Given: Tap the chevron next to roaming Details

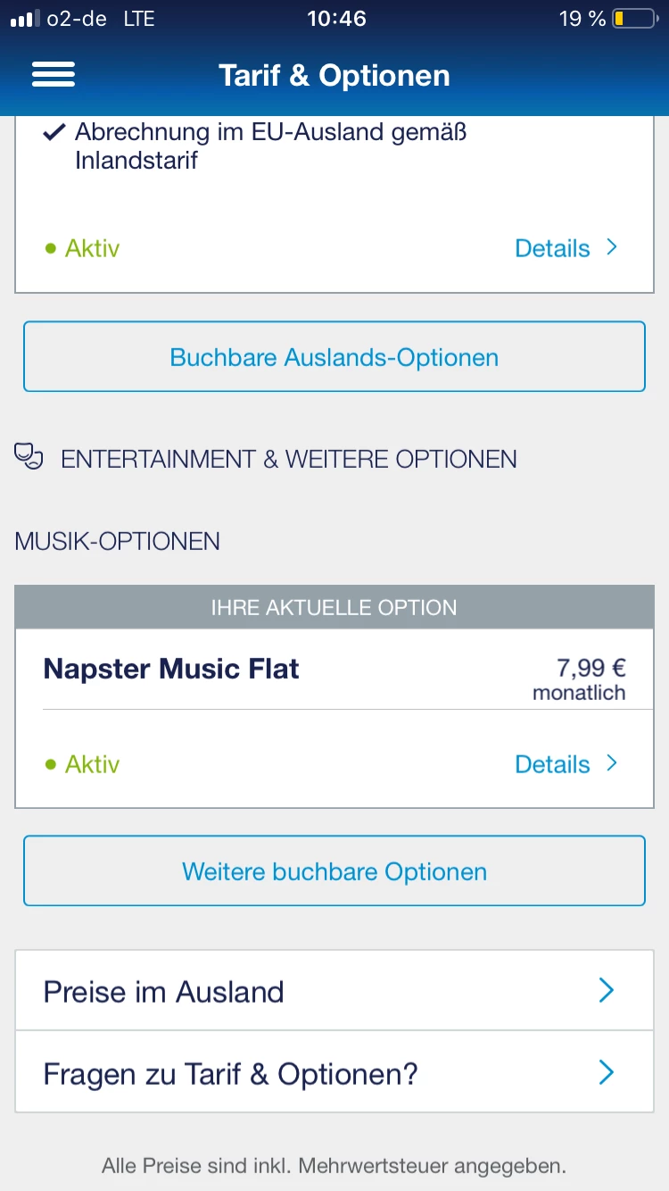Looking at the screenshot, I should pos(612,247).
